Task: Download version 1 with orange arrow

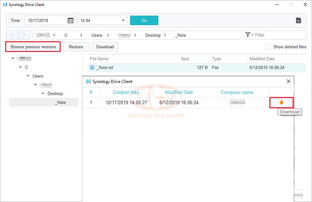Action: pos(281,103)
